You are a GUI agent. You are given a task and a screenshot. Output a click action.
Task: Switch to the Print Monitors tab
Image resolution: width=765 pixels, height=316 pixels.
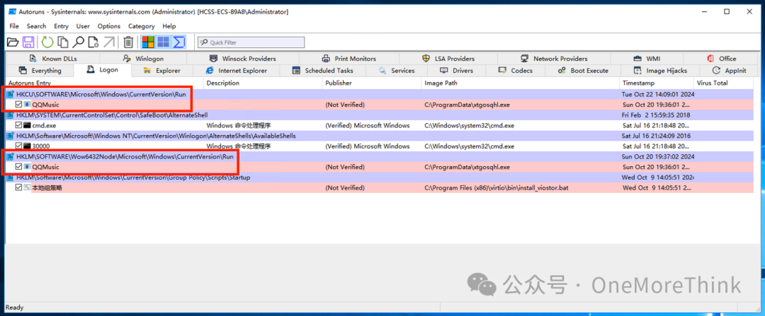350,59
